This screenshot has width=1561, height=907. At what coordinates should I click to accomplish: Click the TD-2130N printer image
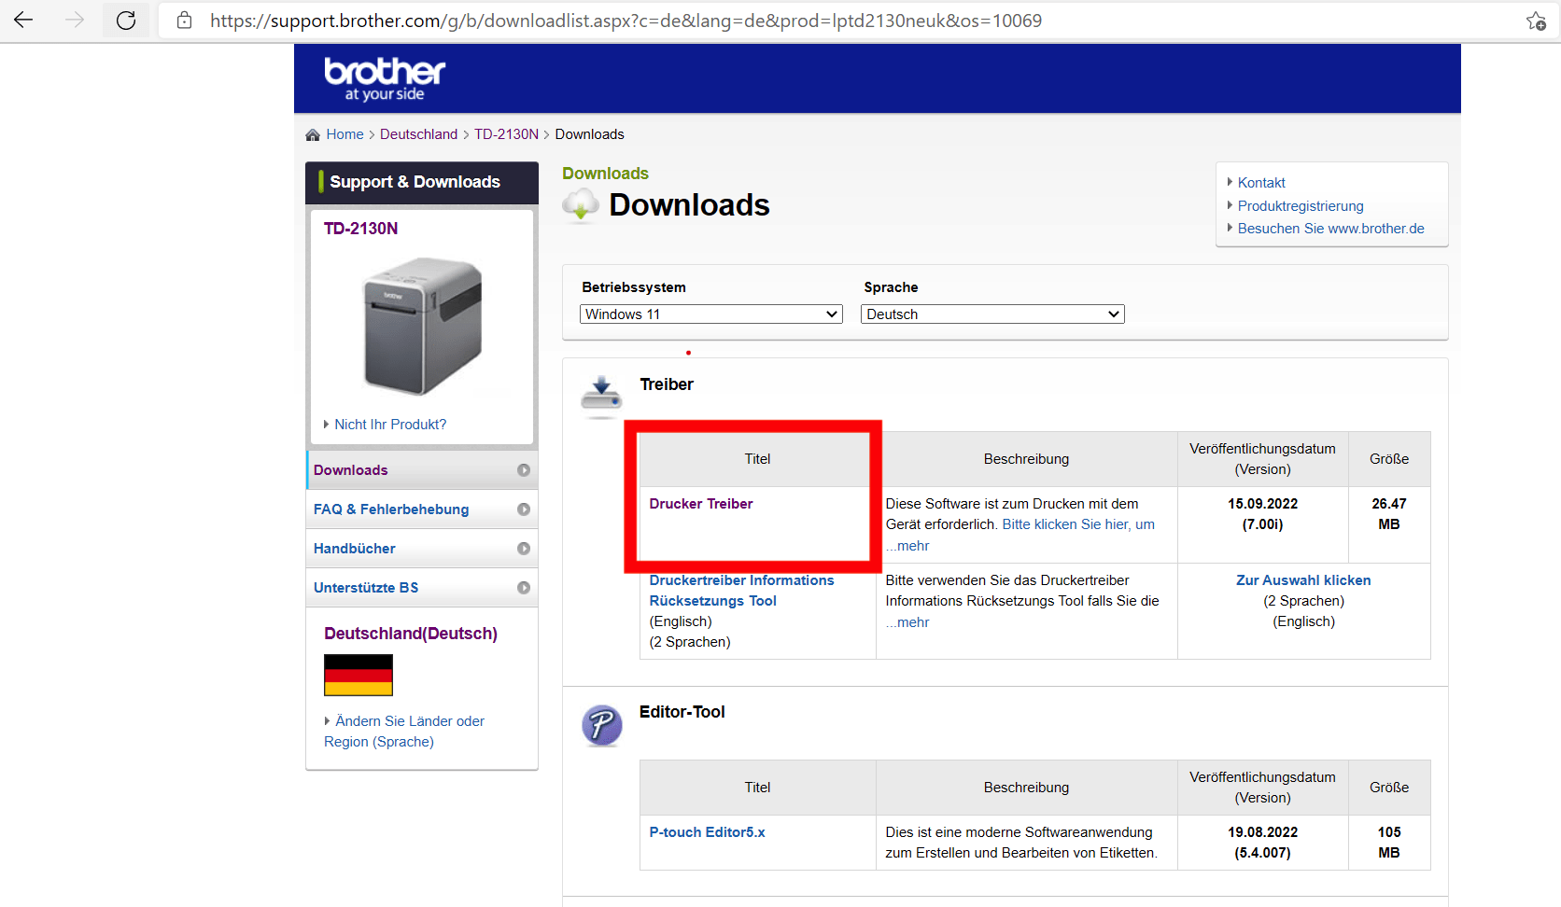[422, 325]
